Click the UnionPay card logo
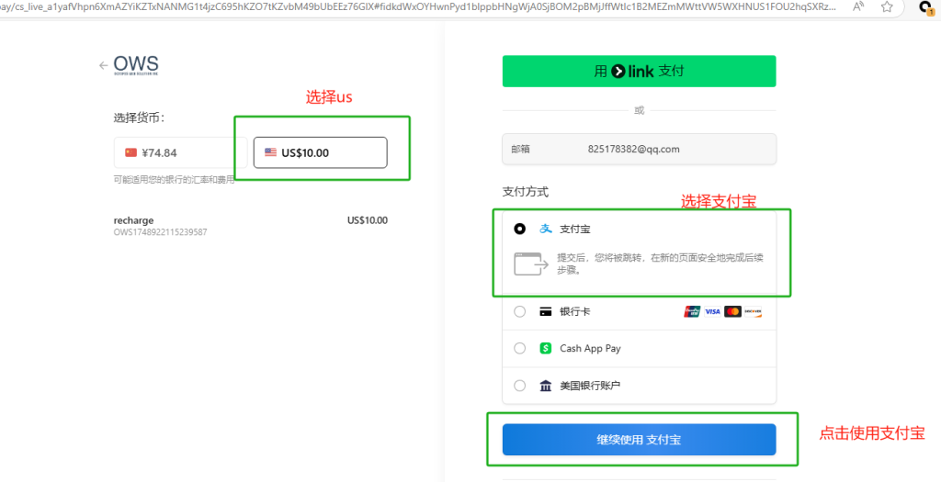This screenshot has height=482, width=941. [693, 312]
